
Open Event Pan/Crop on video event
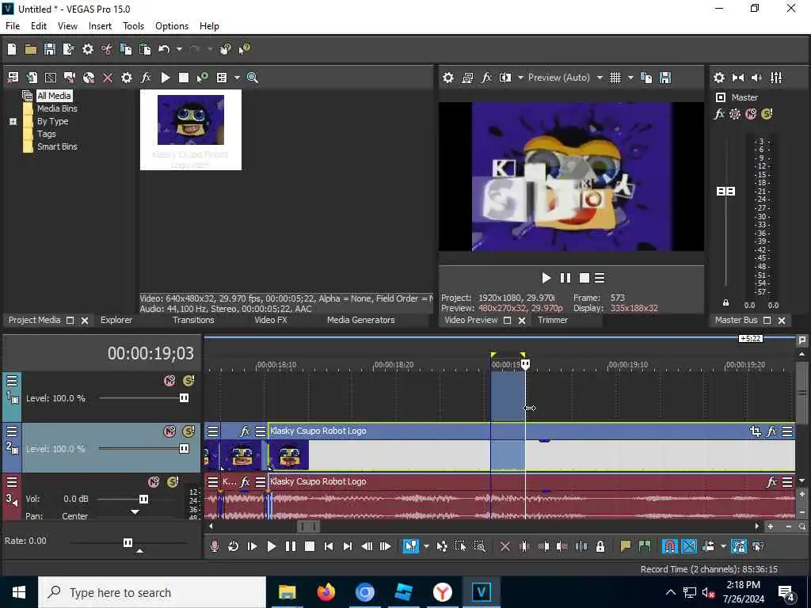[755, 431]
